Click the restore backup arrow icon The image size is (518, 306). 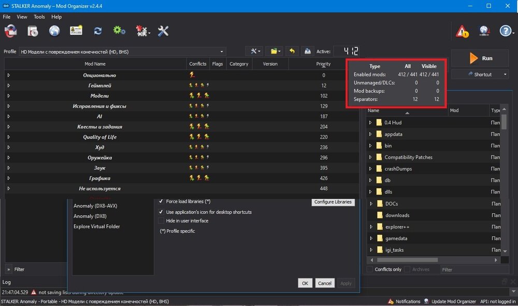292,51
